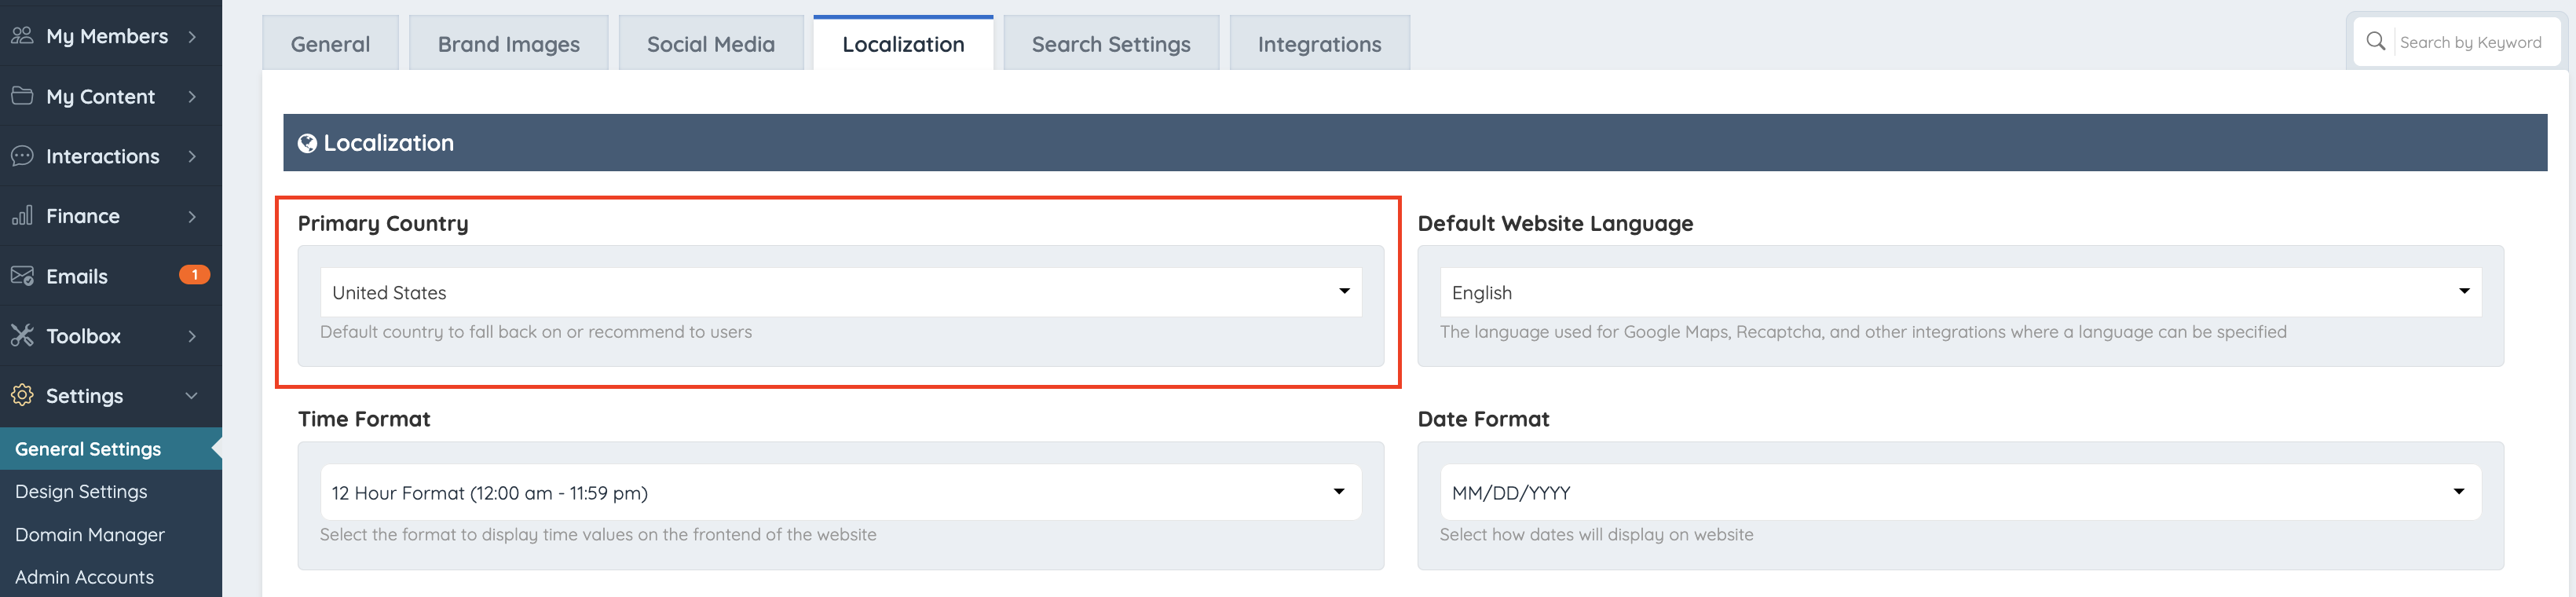Image resolution: width=2576 pixels, height=597 pixels.
Task: Expand the Finance submenu chevron
Action: pyautogui.click(x=192, y=217)
